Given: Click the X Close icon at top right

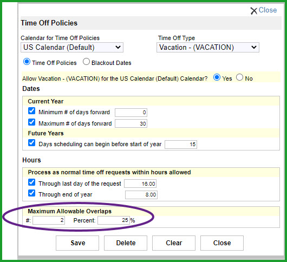Looking at the screenshot, I should [253, 11].
